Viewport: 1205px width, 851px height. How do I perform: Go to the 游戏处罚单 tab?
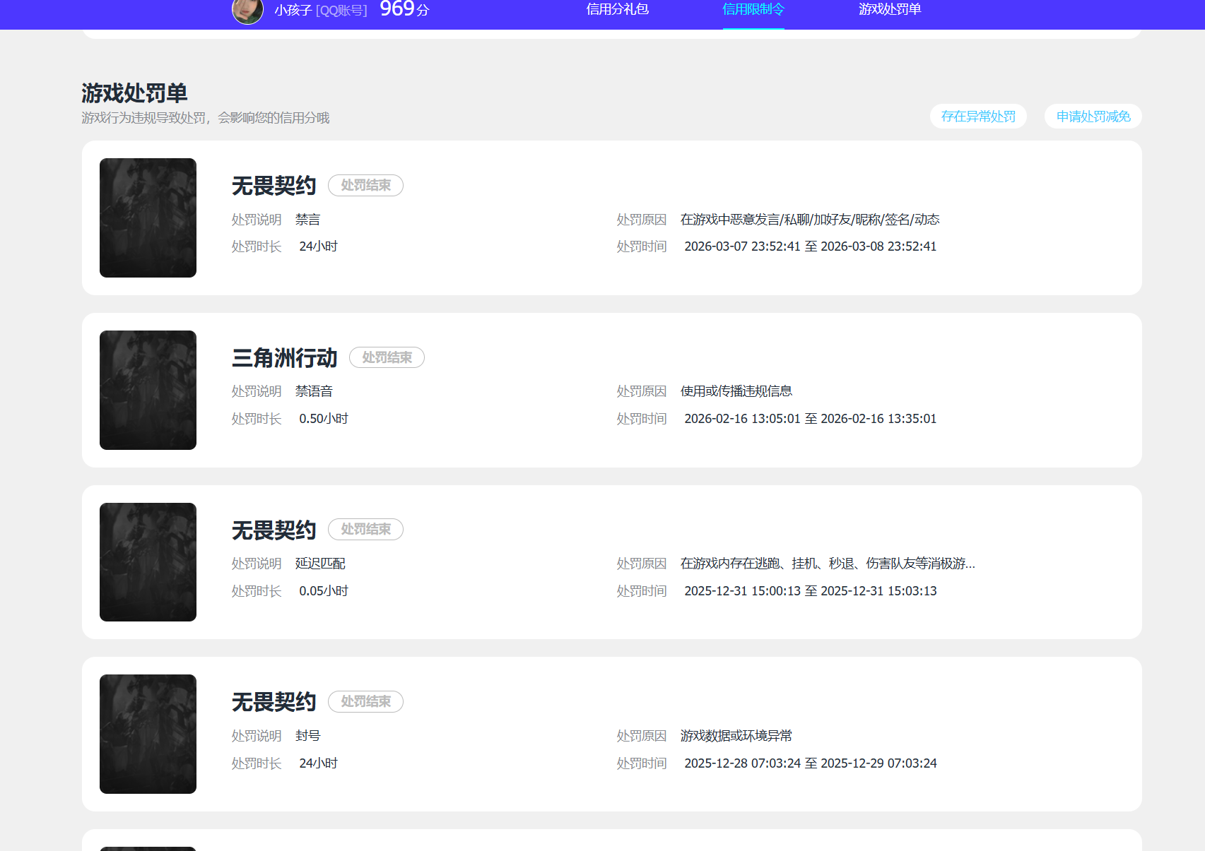click(890, 9)
